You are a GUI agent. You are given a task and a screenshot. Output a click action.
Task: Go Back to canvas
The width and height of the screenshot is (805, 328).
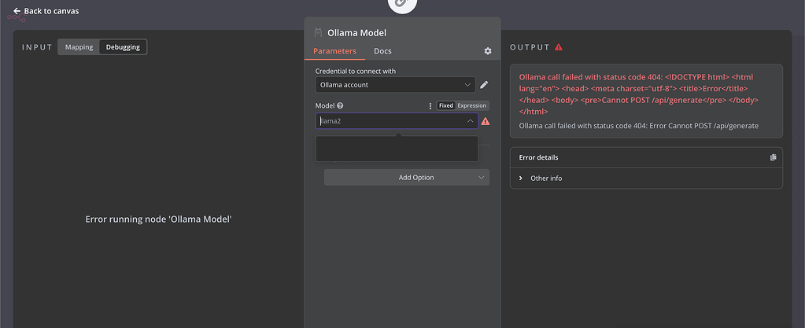coord(46,11)
